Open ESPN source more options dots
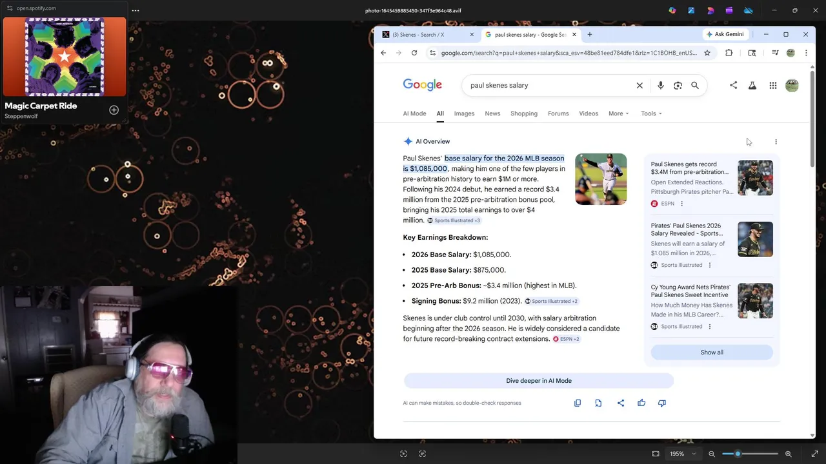 click(x=681, y=204)
